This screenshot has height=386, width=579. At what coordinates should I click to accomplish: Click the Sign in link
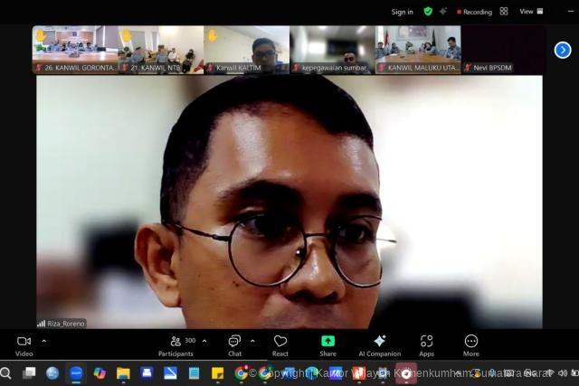tap(402, 12)
